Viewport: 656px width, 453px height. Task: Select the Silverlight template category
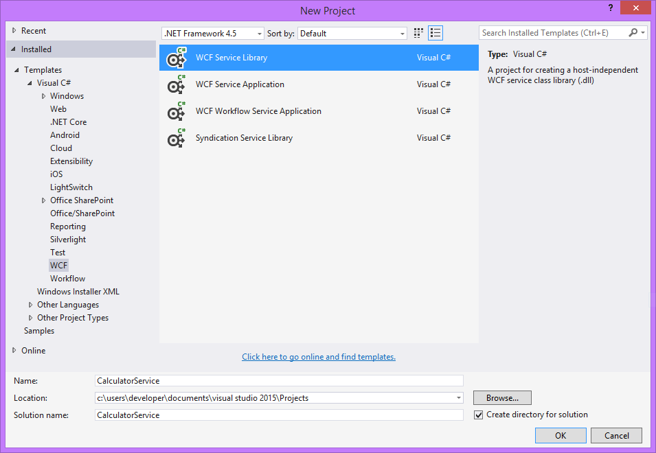pyautogui.click(x=68, y=240)
